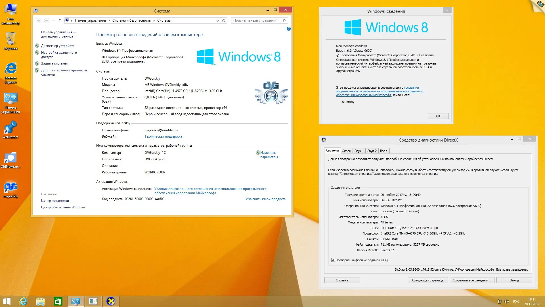Open the Диспетчер устройств link

[58, 46]
